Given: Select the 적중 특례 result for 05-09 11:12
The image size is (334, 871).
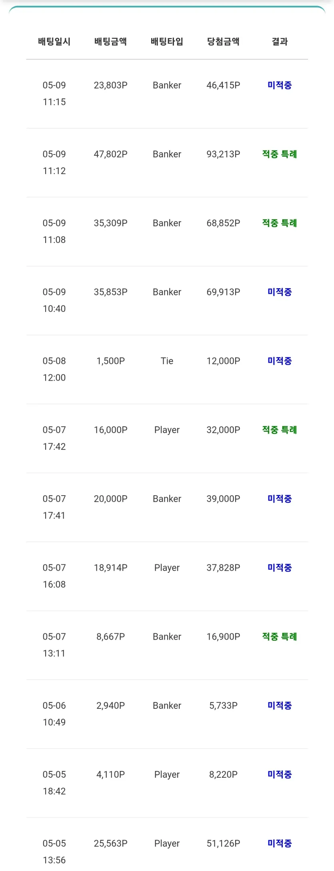Looking at the screenshot, I should 280,154.
